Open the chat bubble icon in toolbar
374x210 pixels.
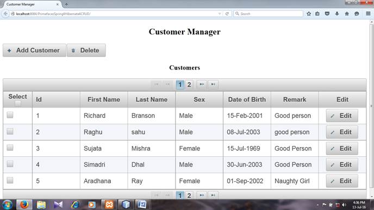click(357, 14)
